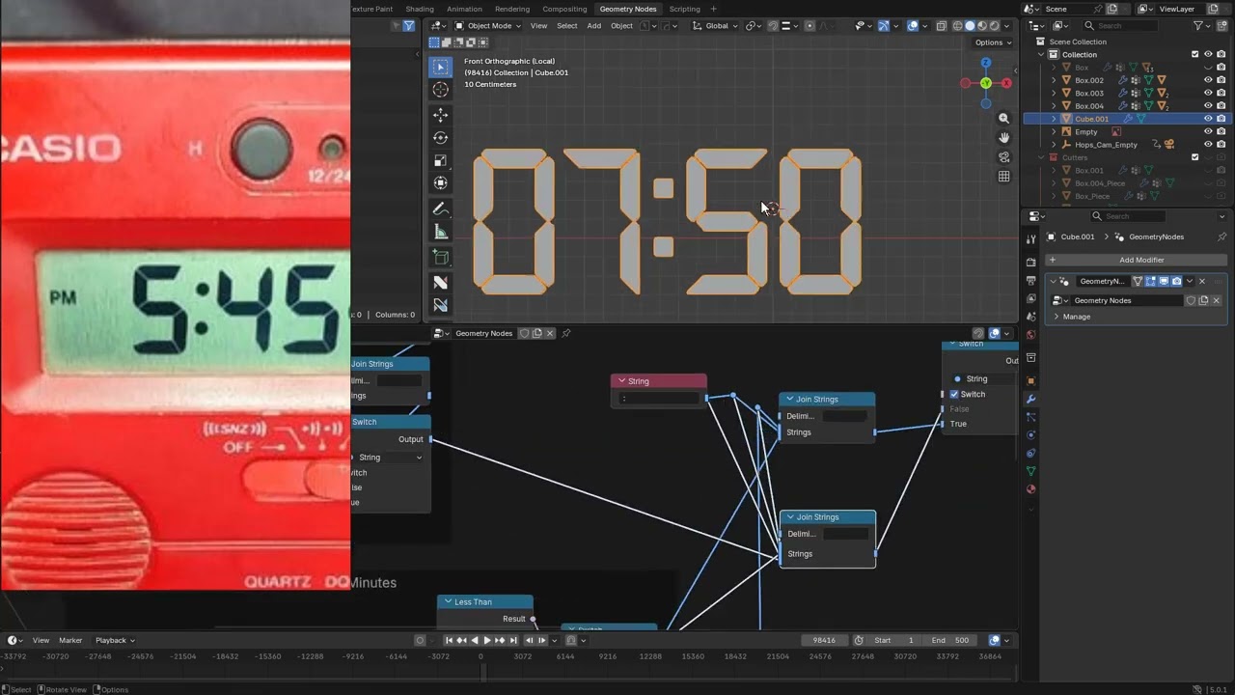1235x695 pixels.
Task: Open the viewport Add menu
Action: pos(594,26)
